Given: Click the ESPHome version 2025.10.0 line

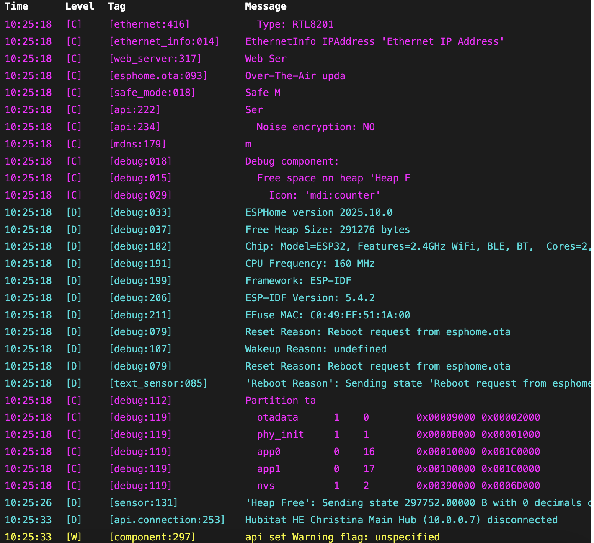Looking at the screenshot, I should point(319,212).
